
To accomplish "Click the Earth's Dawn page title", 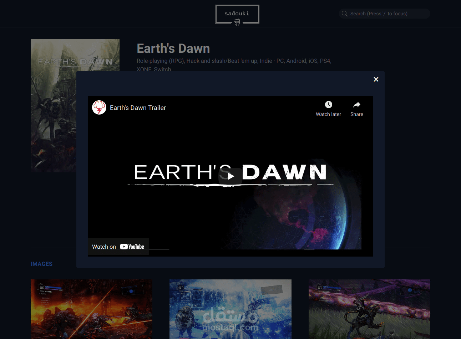I will pyautogui.click(x=173, y=49).
